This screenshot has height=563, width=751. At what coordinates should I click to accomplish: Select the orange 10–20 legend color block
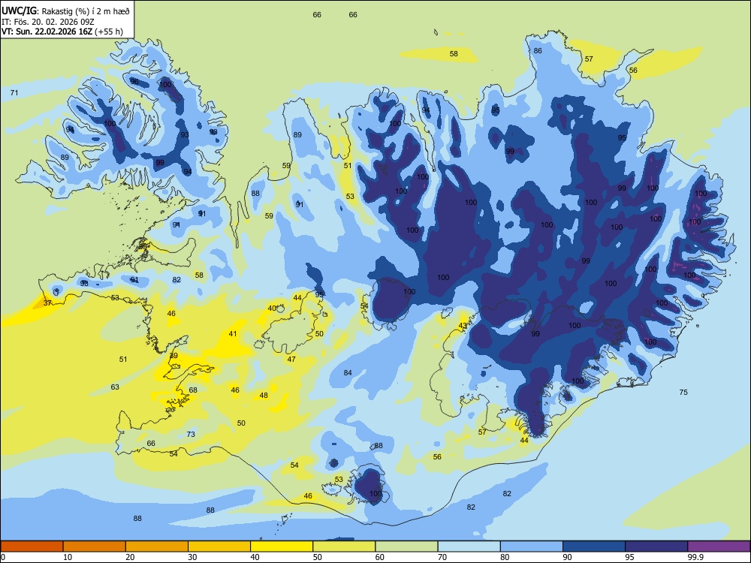tap(95, 546)
